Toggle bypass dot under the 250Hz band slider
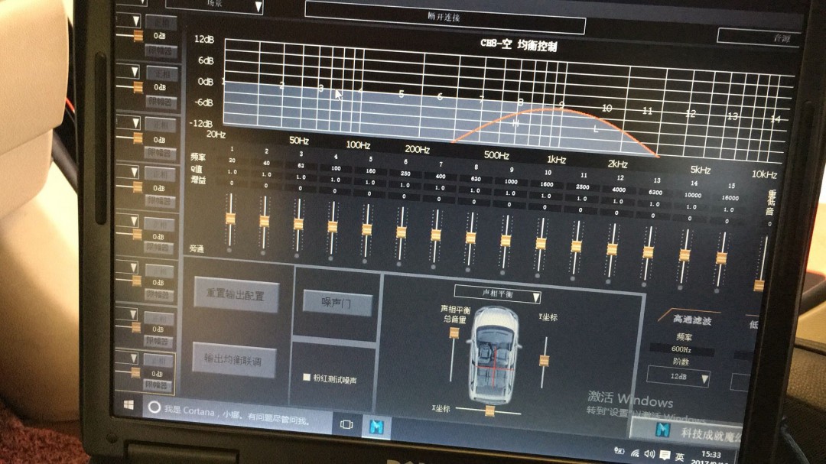This screenshot has height=464, width=826. (x=398, y=263)
